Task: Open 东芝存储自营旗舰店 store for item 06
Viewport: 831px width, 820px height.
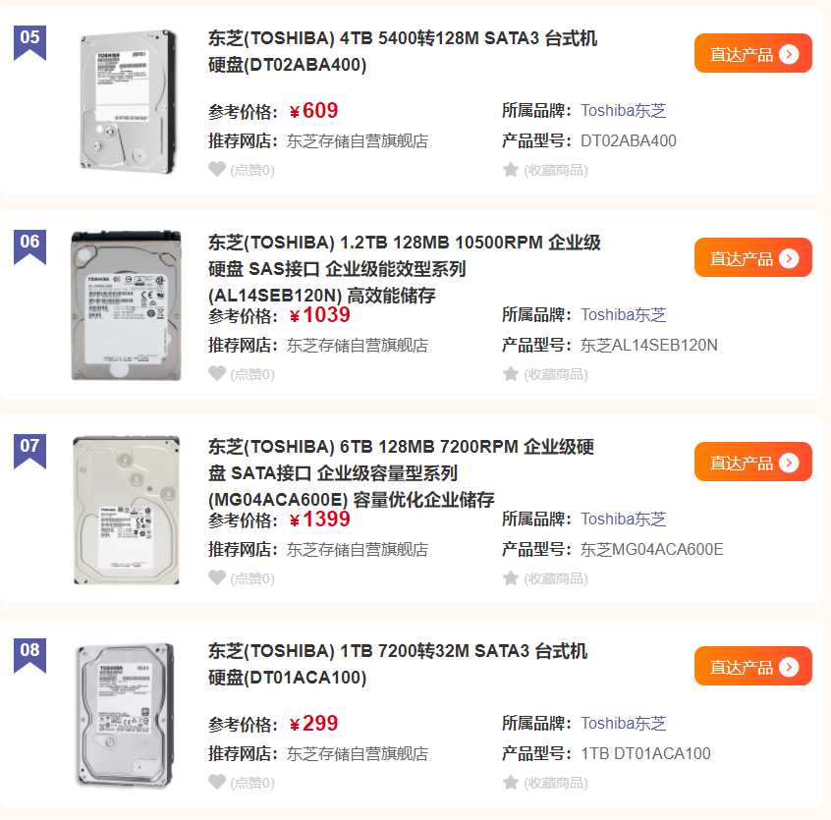Action: (357, 346)
